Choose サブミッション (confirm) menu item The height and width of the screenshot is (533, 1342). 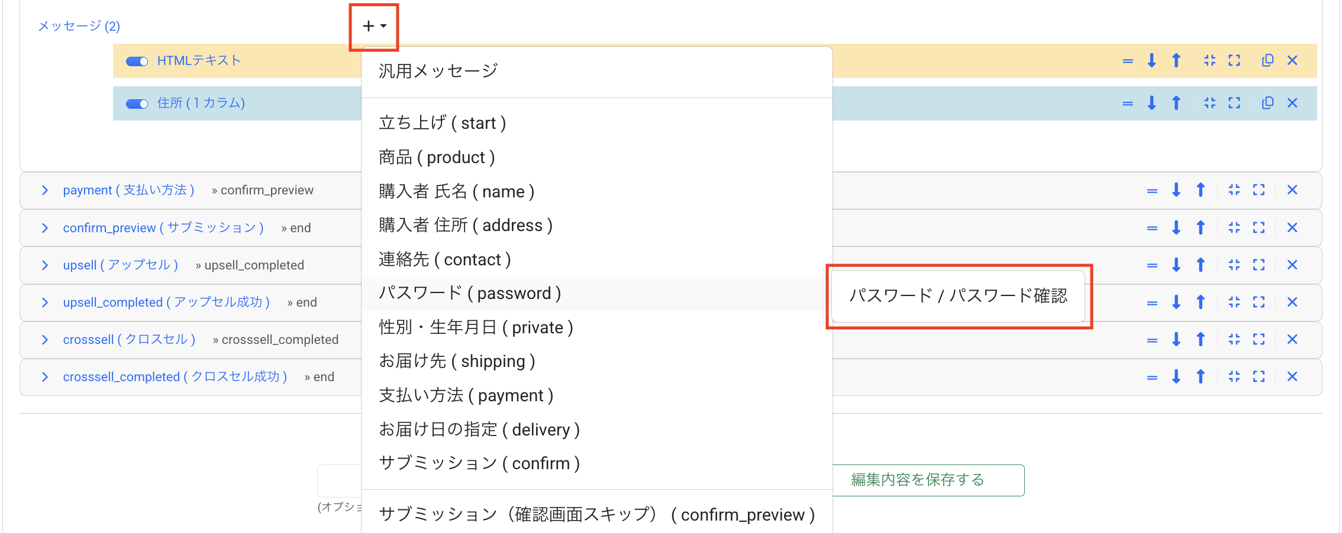596,463
